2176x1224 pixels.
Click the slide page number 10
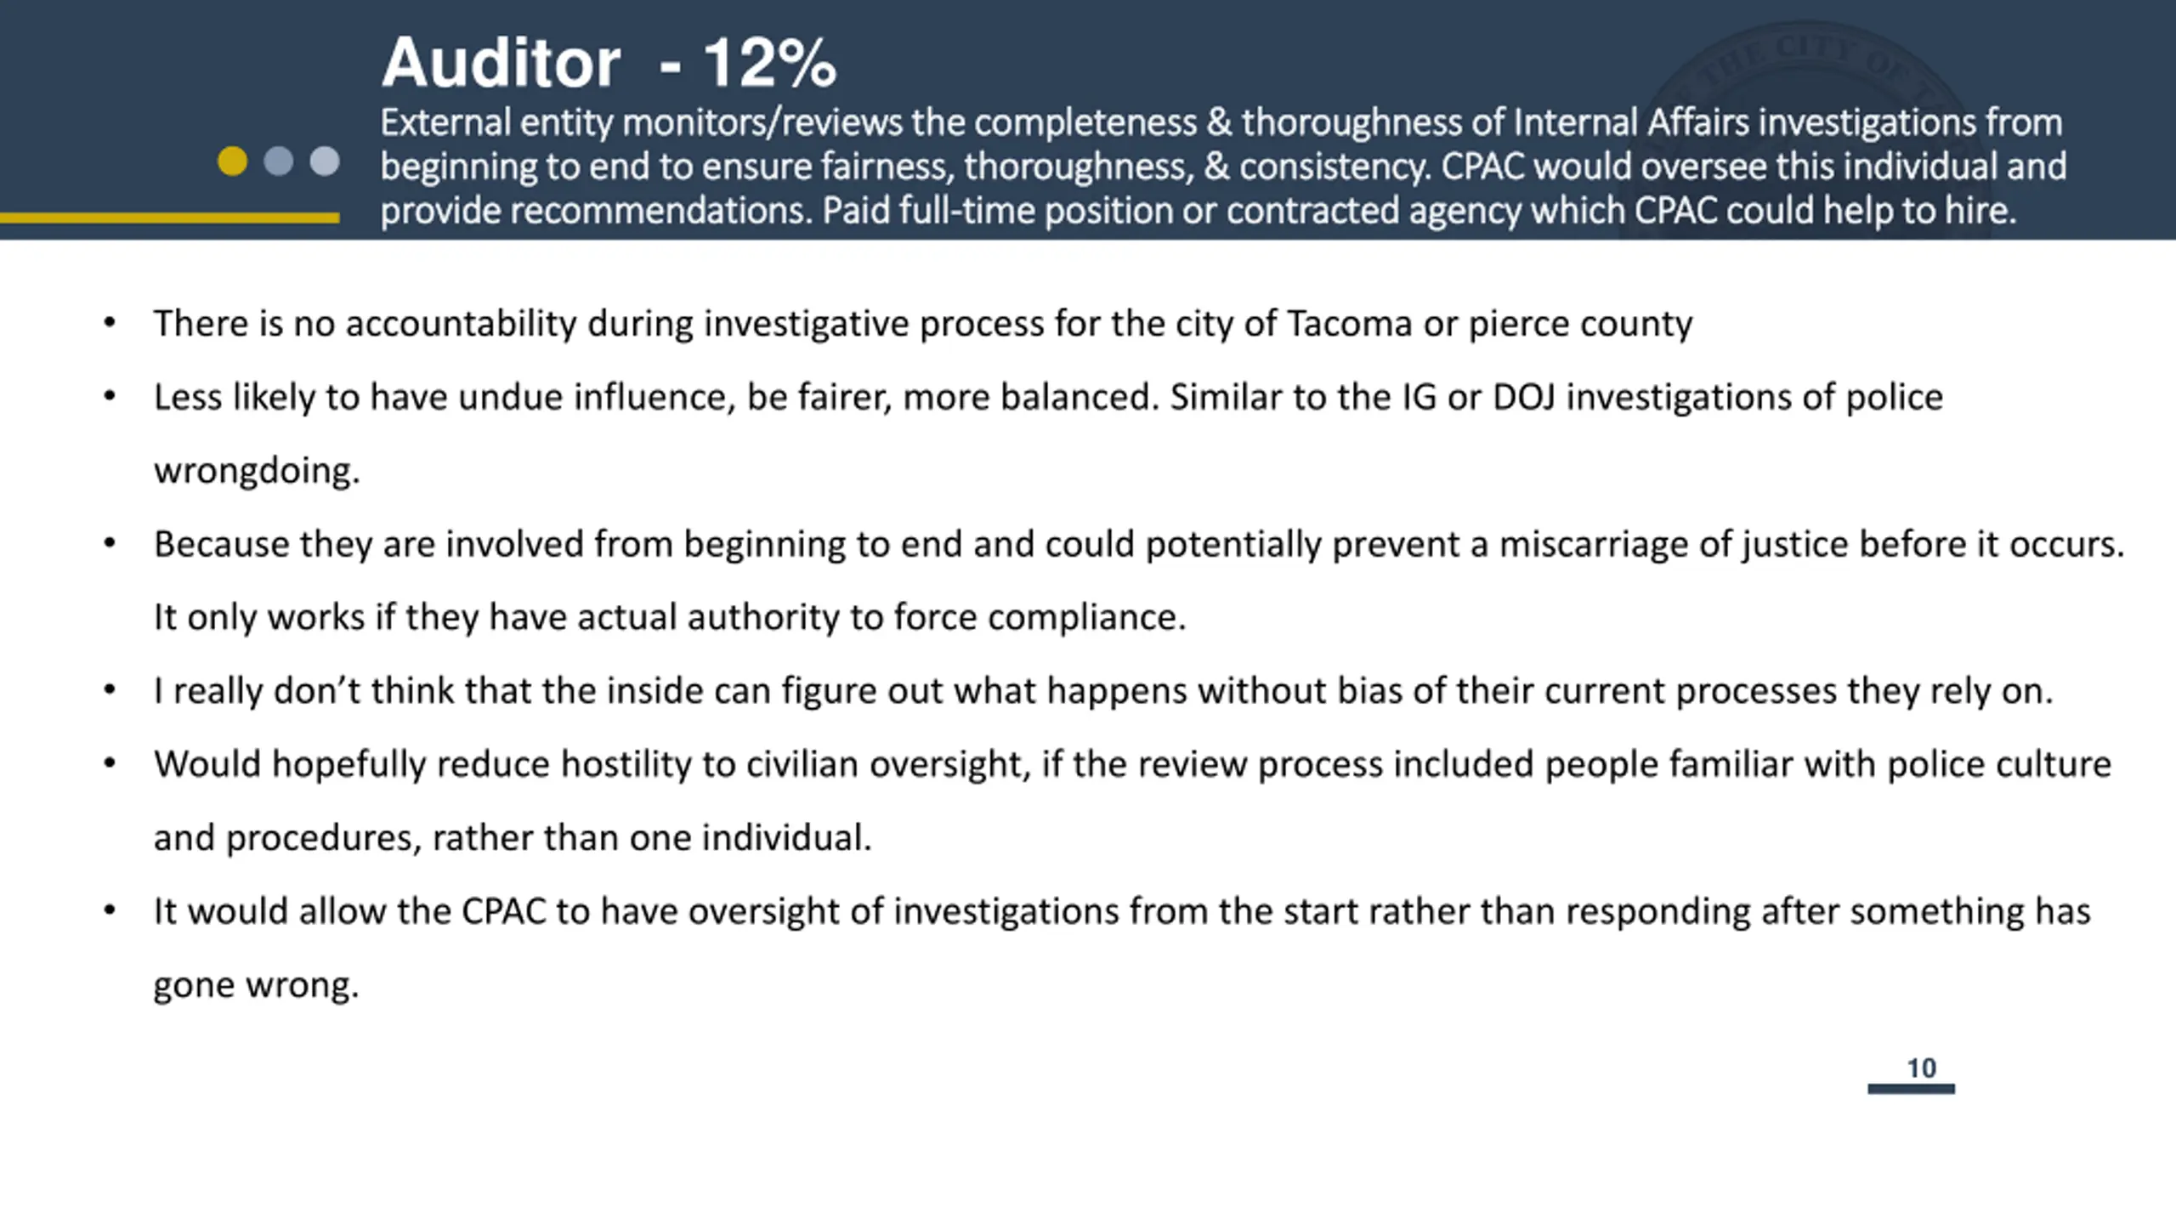pos(1922,1068)
